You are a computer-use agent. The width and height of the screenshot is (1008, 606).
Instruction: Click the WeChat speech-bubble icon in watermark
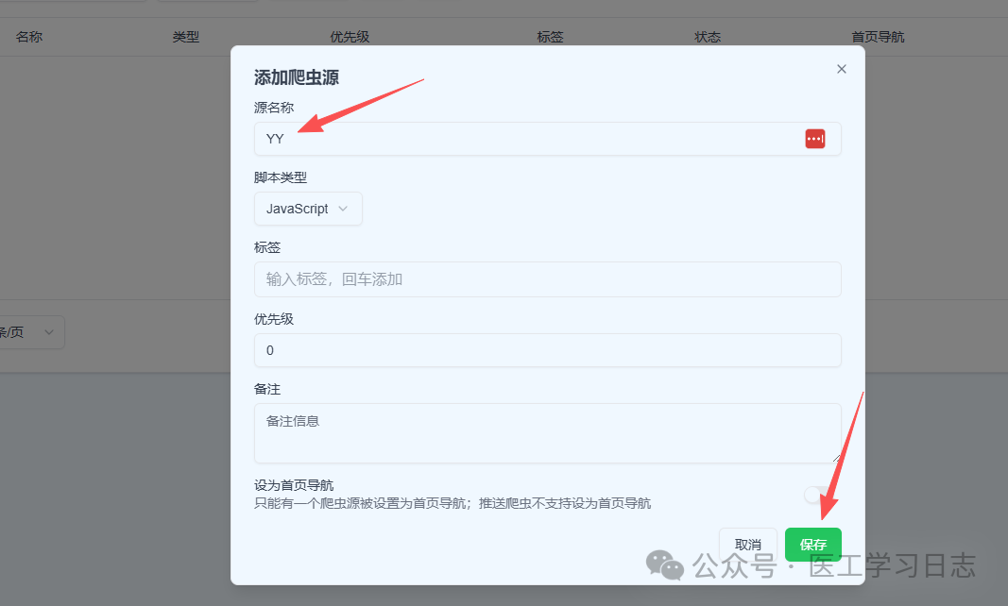click(664, 565)
